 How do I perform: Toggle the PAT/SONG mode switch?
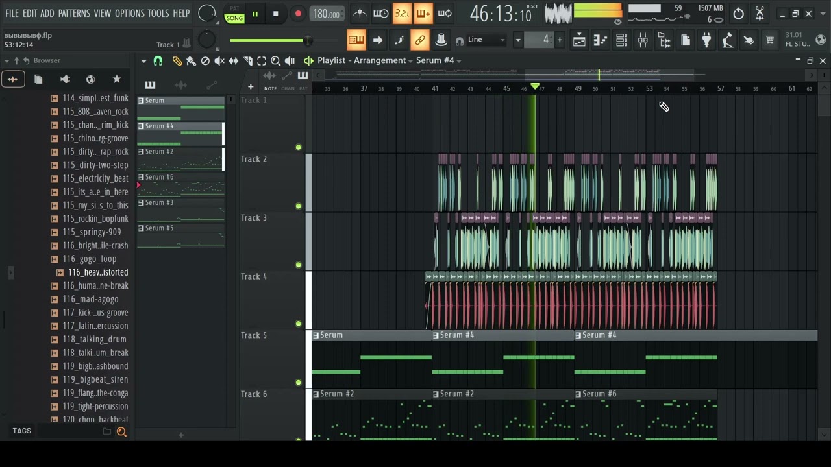(x=234, y=14)
